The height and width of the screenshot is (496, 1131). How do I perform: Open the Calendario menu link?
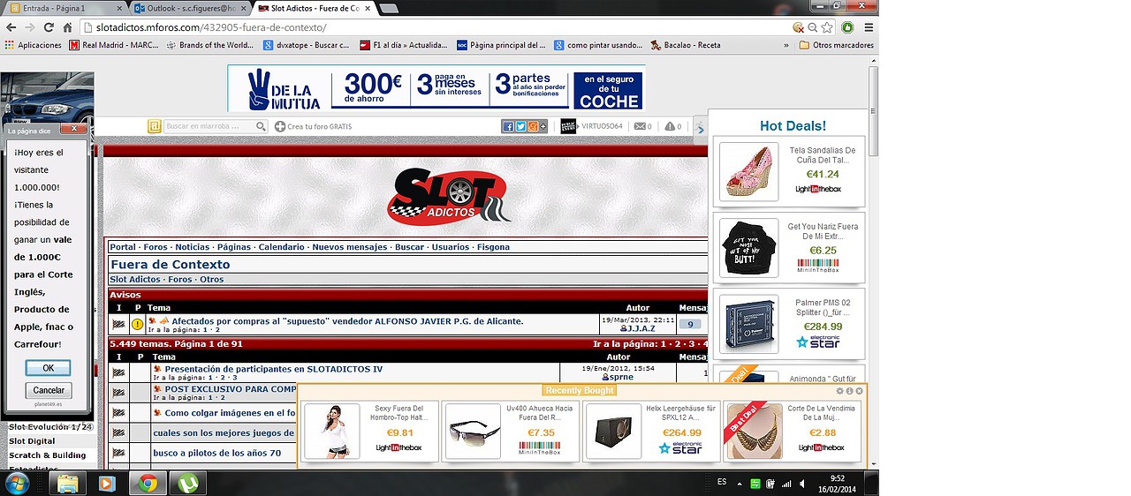point(281,247)
